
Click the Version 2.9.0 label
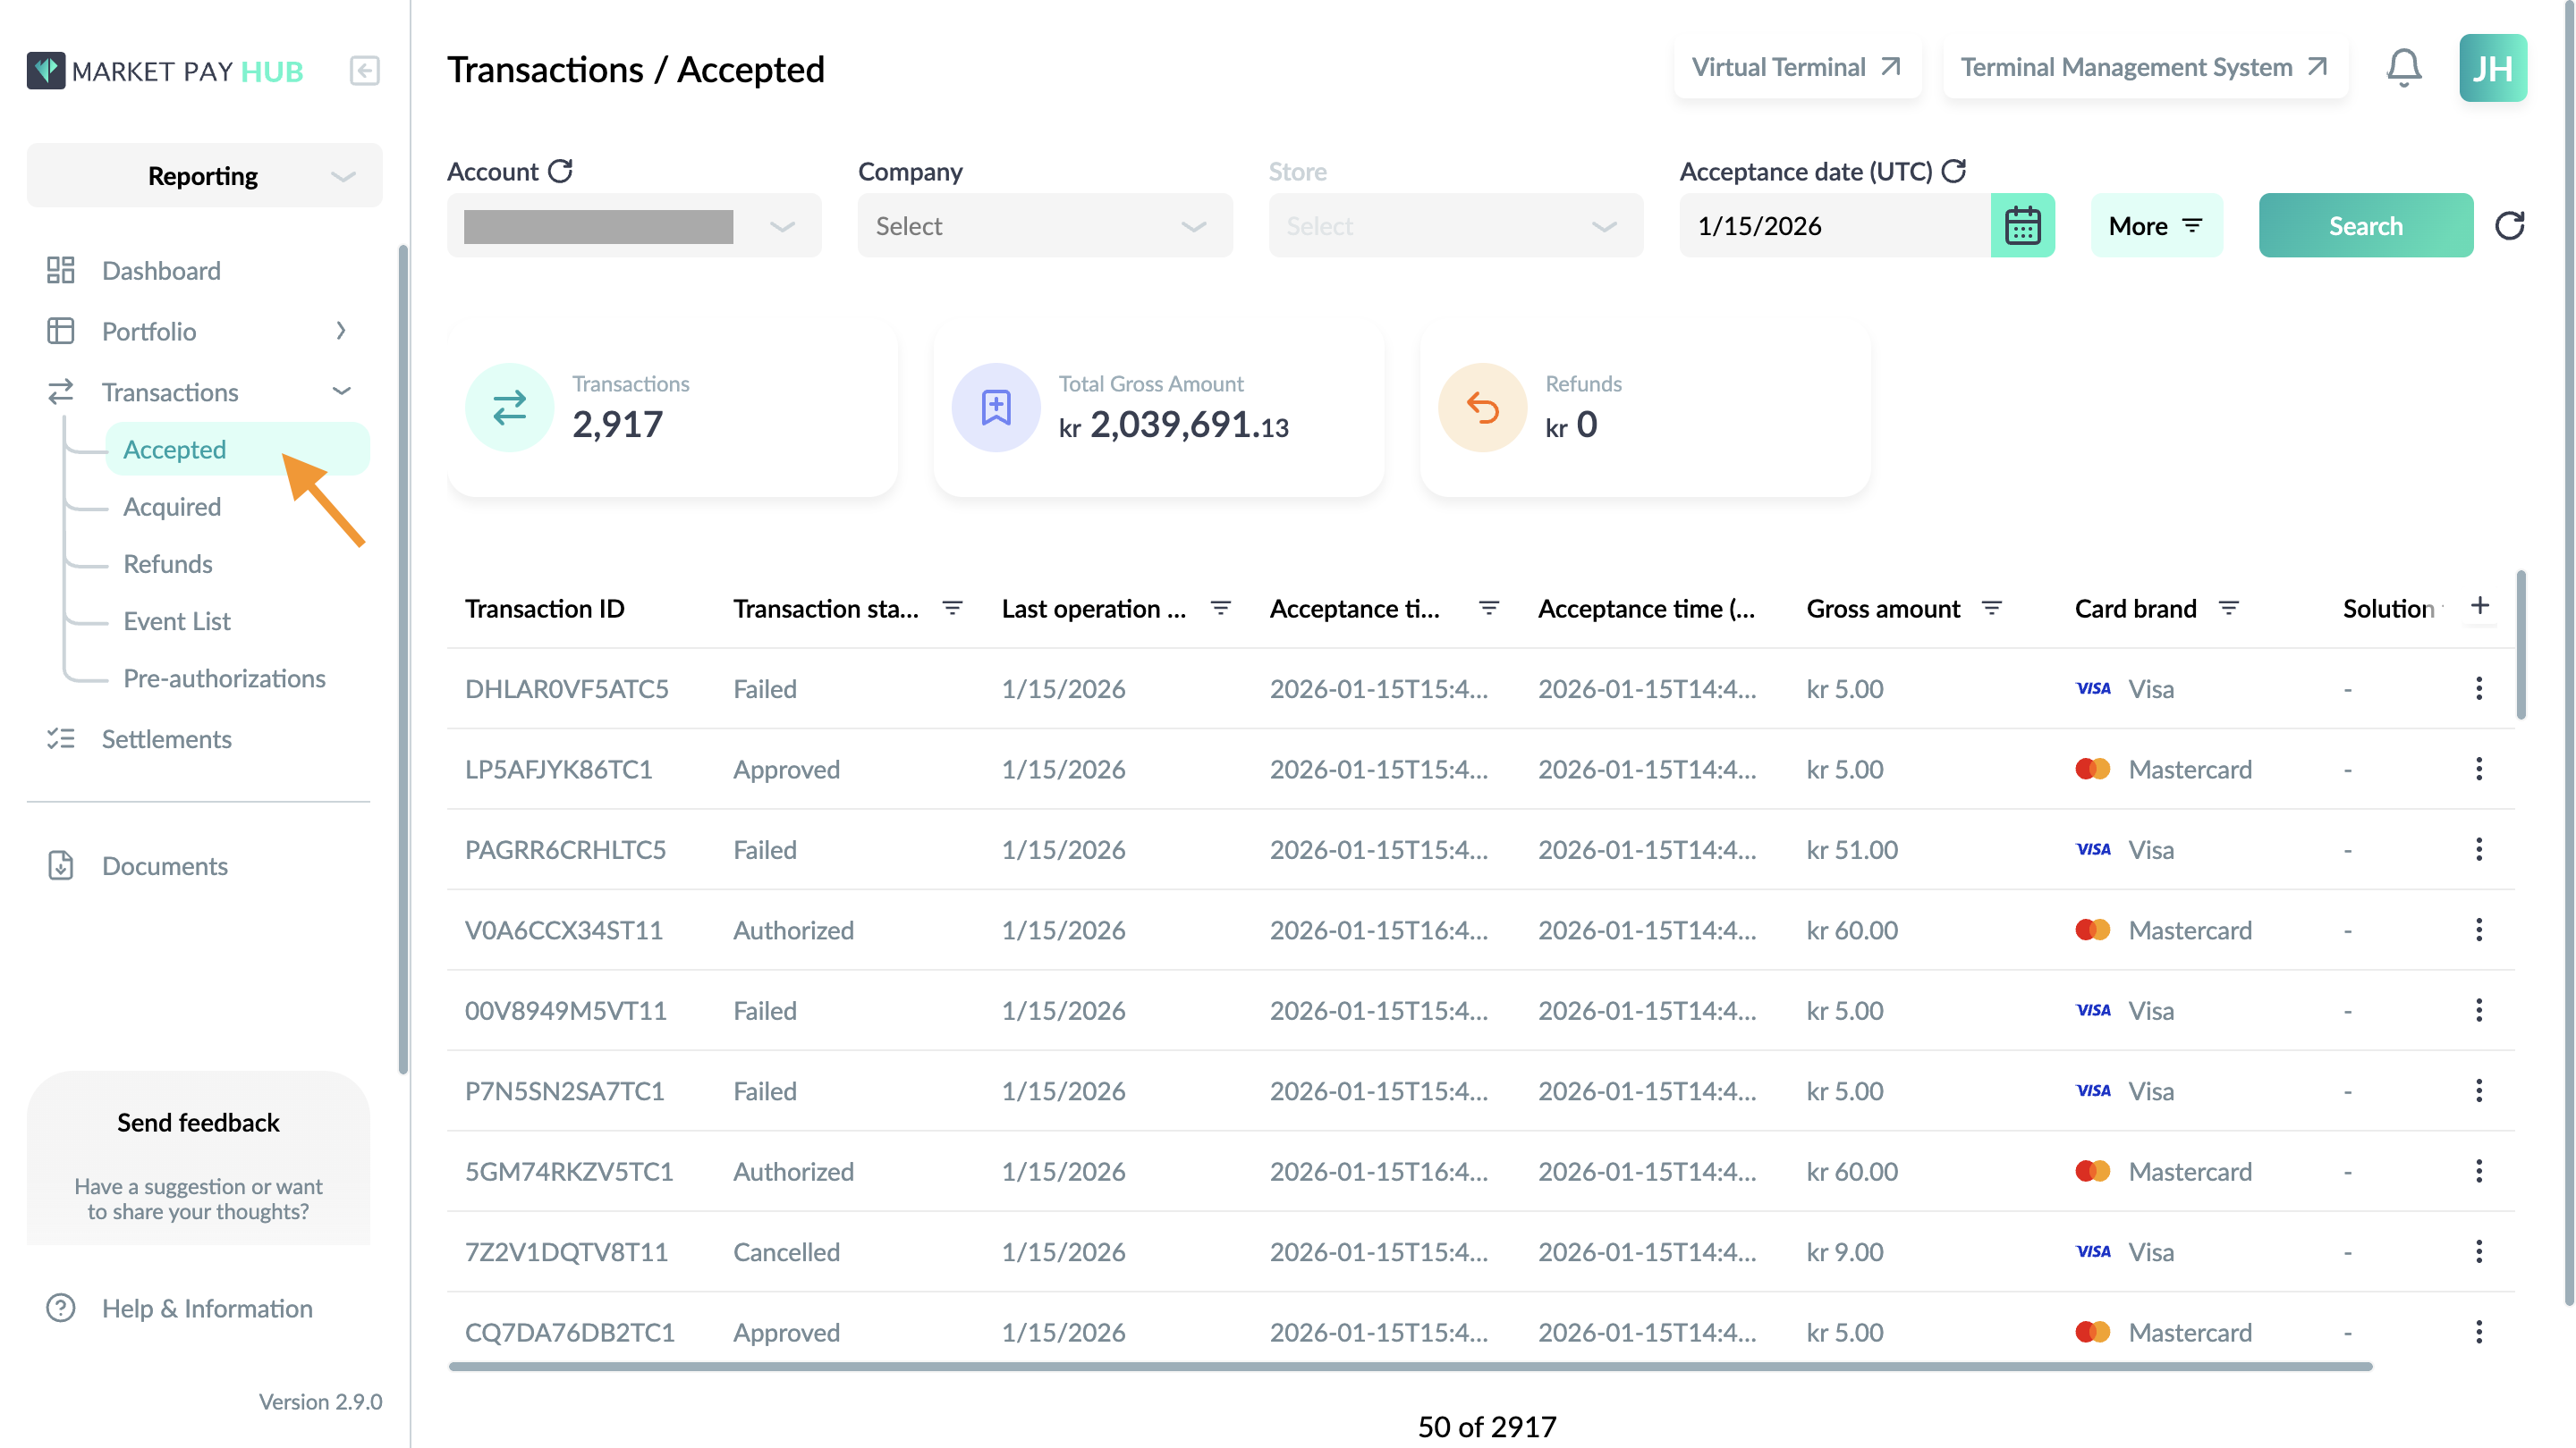pyautogui.click(x=320, y=1401)
